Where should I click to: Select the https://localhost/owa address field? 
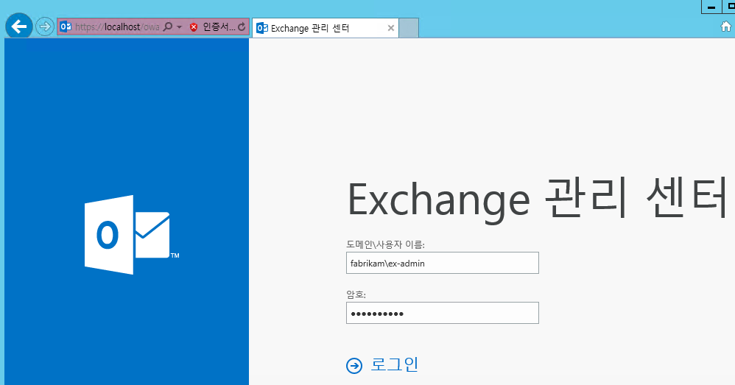[x=116, y=27]
